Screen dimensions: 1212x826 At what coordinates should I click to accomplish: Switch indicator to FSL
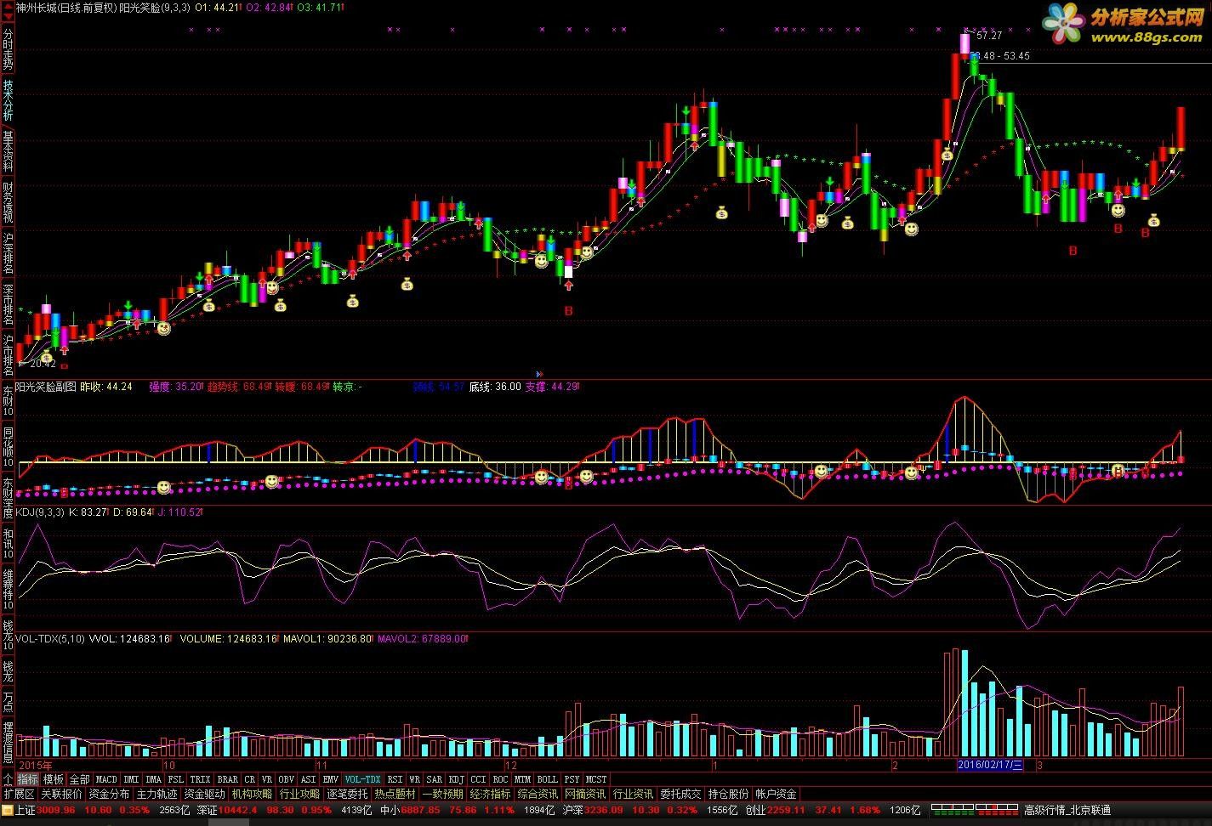(175, 779)
